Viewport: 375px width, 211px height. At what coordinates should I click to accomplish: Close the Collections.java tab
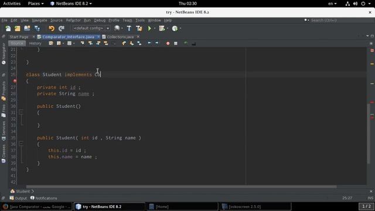coord(138,37)
